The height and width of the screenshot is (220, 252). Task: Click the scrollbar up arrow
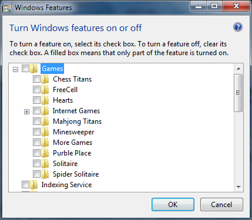238,69
